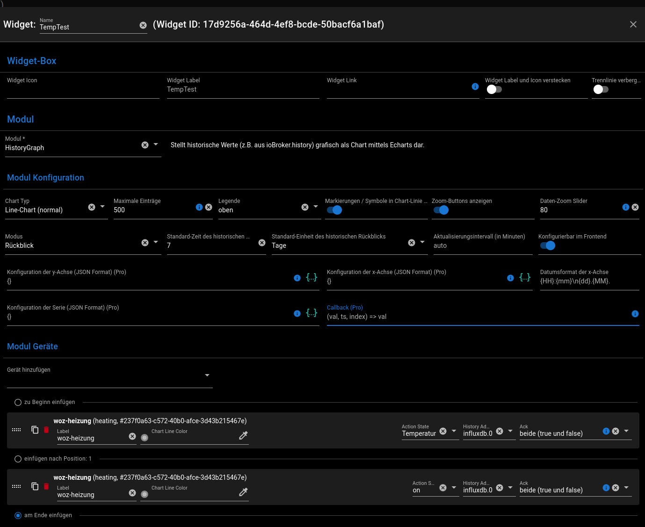Show info for Daten-Zoom Slider

(626, 207)
